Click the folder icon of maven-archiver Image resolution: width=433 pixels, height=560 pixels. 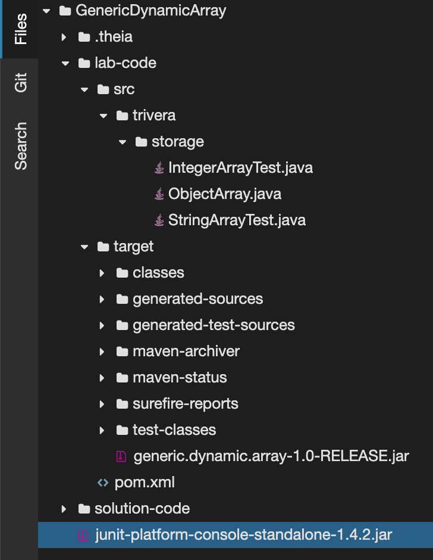tap(122, 351)
